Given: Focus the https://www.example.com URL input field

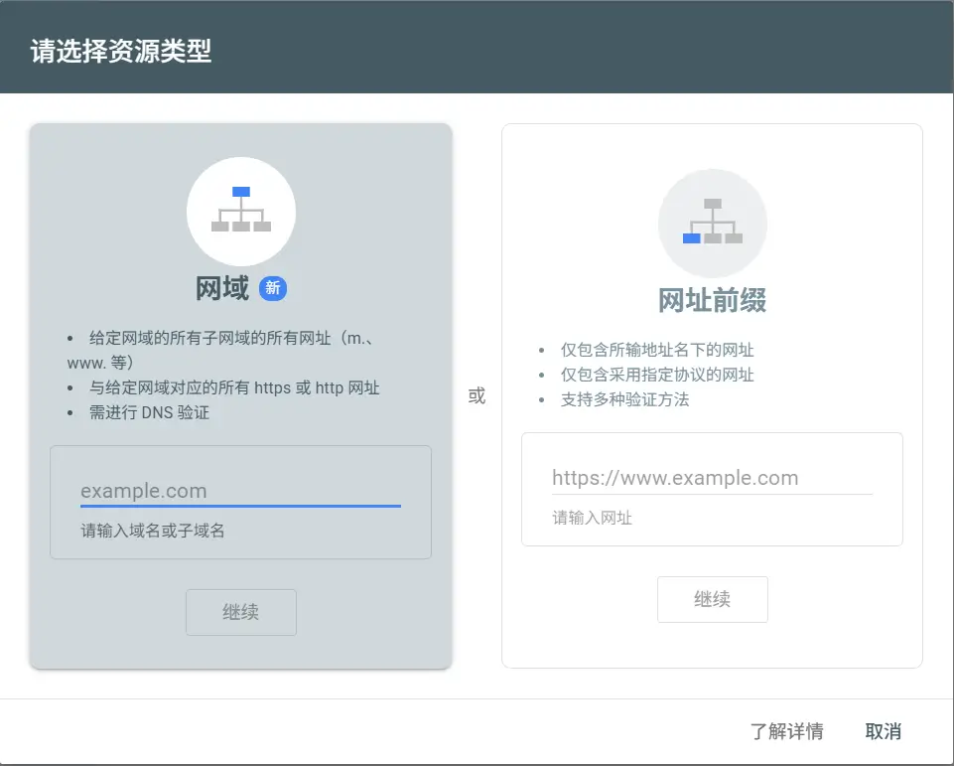Looking at the screenshot, I should coord(712,478).
